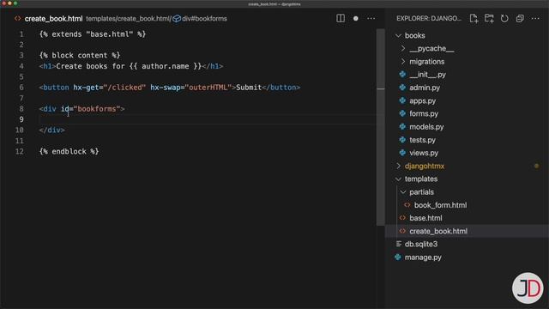This screenshot has height=309, width=549.
Task: Open admin.py in the editor
Action: click(425, 88)
